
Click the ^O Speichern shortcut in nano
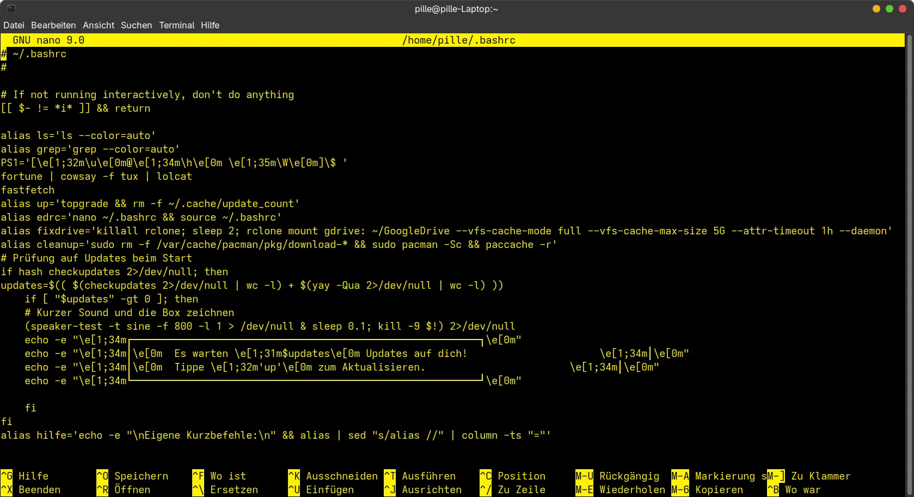pos(132,476)
